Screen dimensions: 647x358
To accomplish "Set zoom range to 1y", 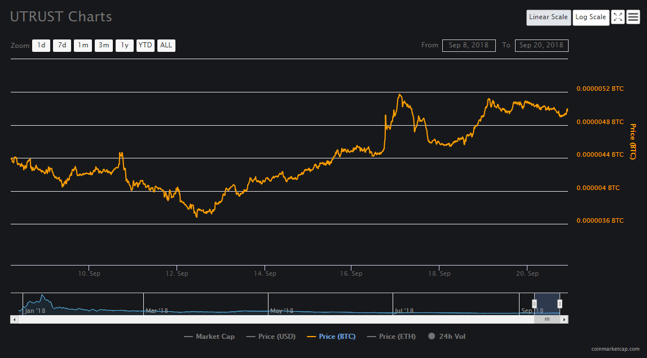I will click(125, 45).
